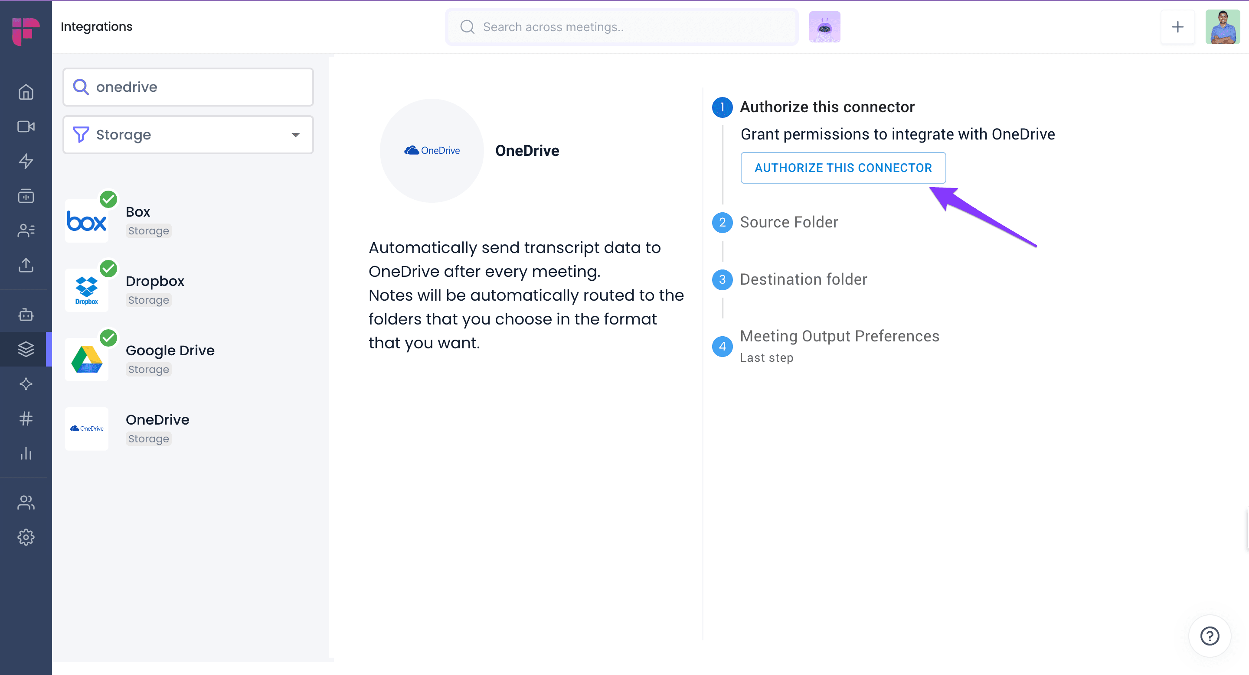1249x675 pixels.
Task: Click the filter funnel icon
Action: click(81, 135)
